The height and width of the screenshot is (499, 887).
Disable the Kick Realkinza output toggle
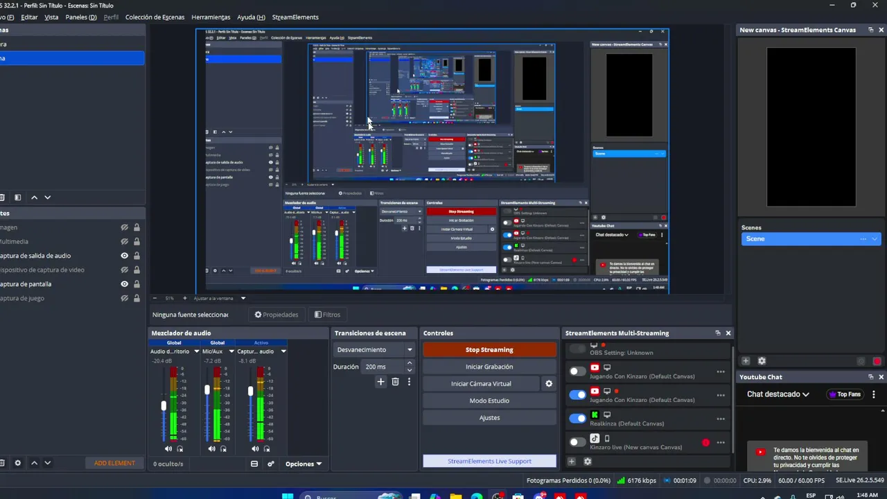click(577, 418)
